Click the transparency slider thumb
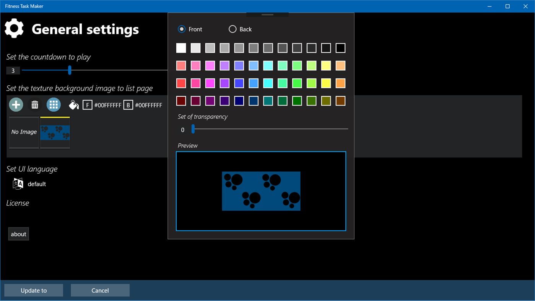 (193, 129)
